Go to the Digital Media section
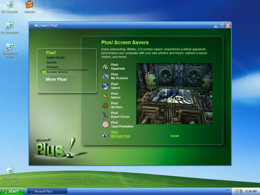Viewport: 260px width, 195px height. coord(56,58)
